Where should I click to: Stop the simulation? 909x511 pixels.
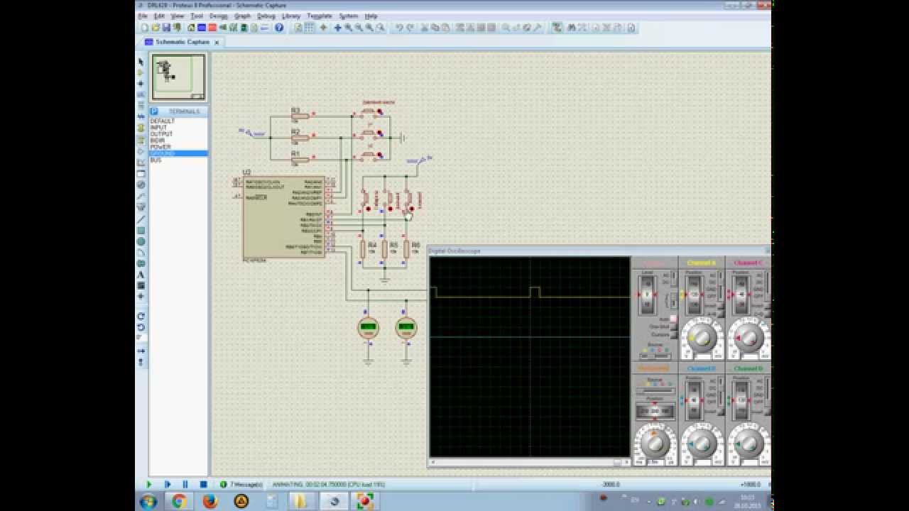(x=203, y=484)
